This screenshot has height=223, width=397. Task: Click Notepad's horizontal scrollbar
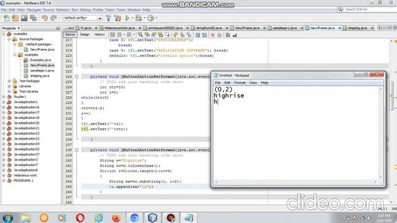coord(295,181)
